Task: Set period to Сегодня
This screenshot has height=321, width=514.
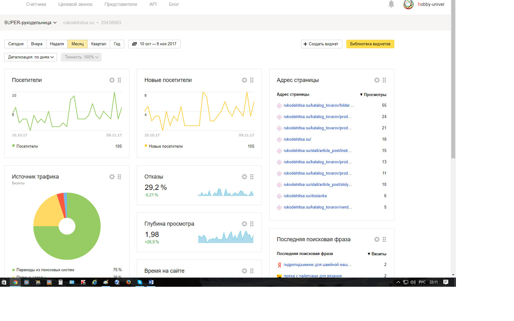Action: click(x=16, y=44)
